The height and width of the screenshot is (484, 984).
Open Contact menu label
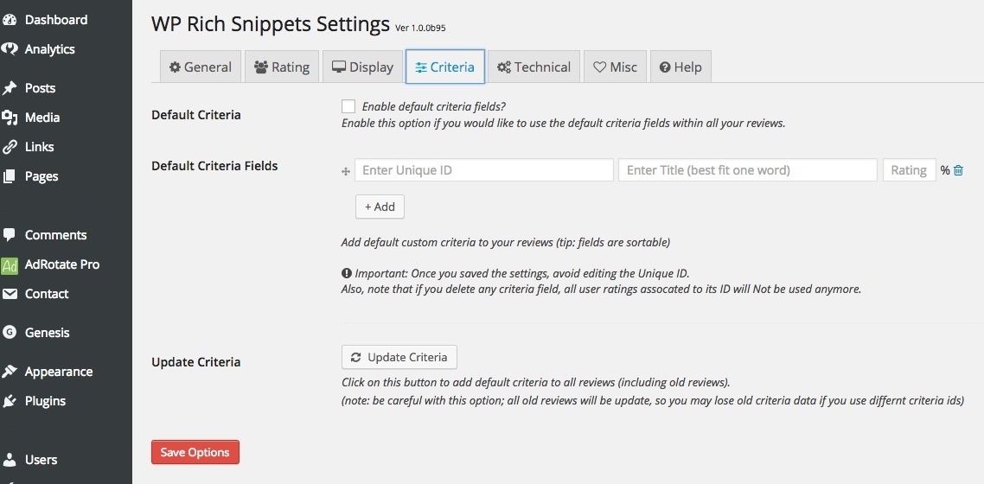[47, 294]
